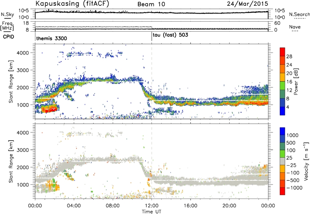Click the date 24/Mar/2015
The height and width of the screenshot is (214, 310).
tap(247, 4)
